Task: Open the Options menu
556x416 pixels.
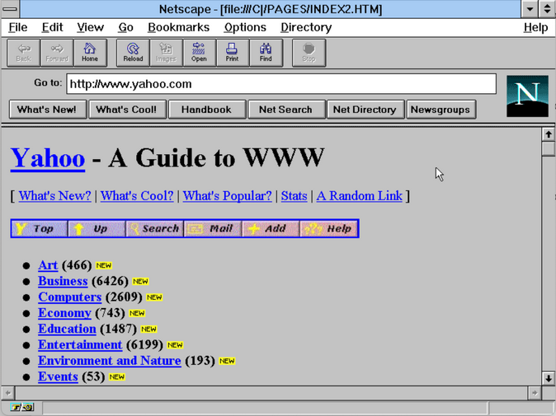Action: (245, 27)
